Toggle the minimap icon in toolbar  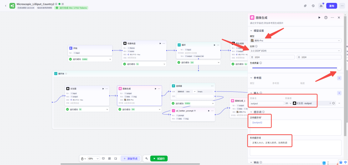[116, 159]
